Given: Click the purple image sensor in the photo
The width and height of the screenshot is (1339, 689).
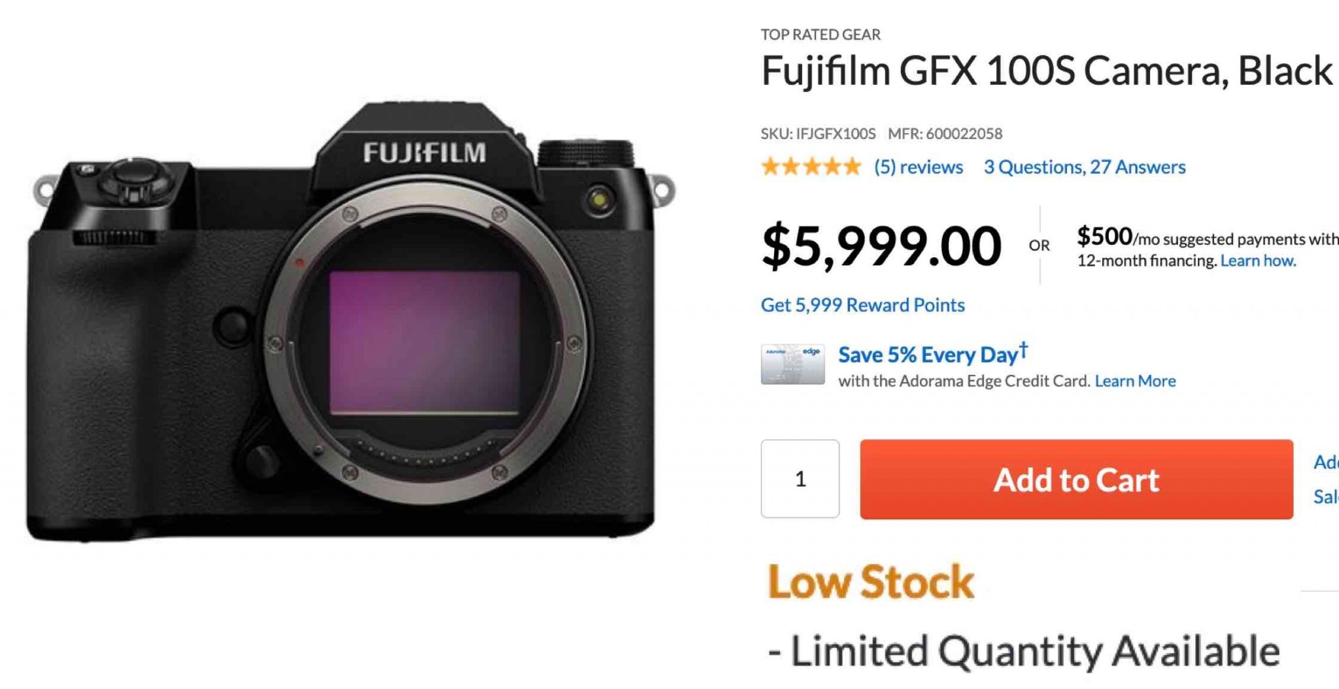Looking at the screenshot, I should pyautogui.click(x=424, y=343).
